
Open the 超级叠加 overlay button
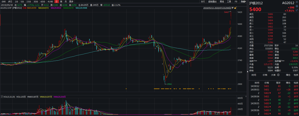pyautogui.click(x=212, y=2)
